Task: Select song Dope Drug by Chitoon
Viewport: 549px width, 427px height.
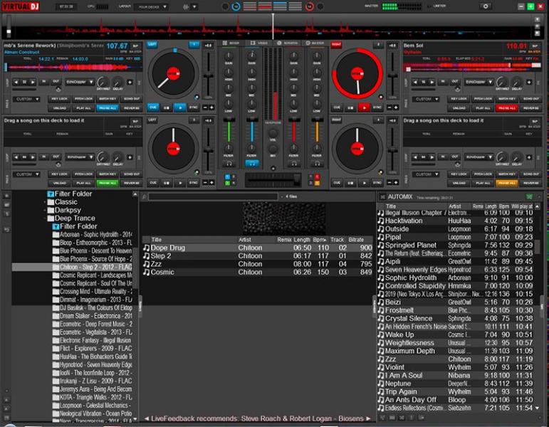Action: [x=257, y=248]
